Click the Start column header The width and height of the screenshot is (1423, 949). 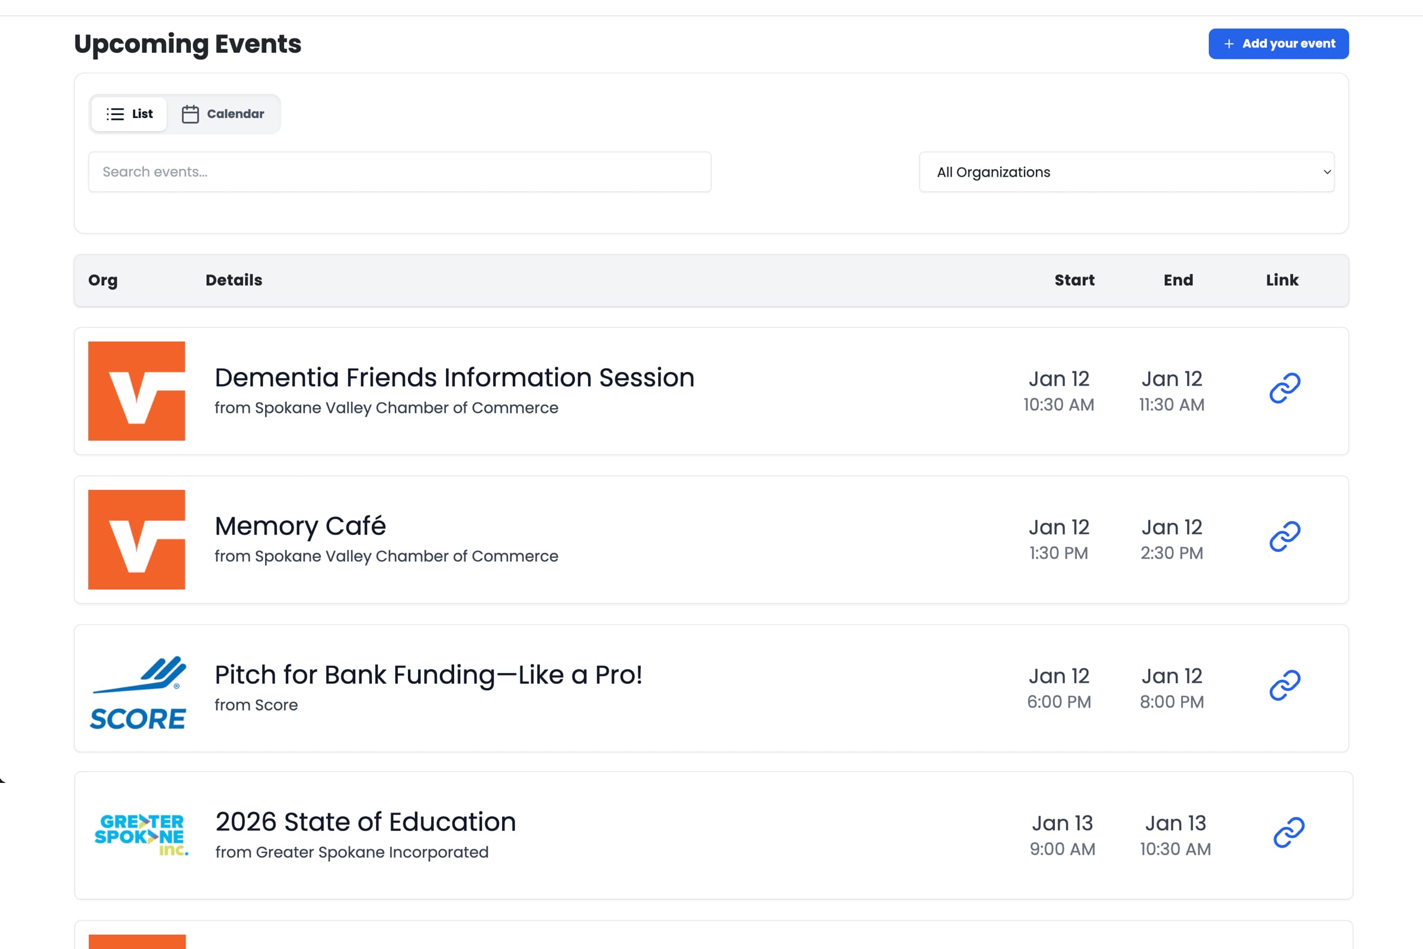pyautogui.click(x=1074, y=280)
